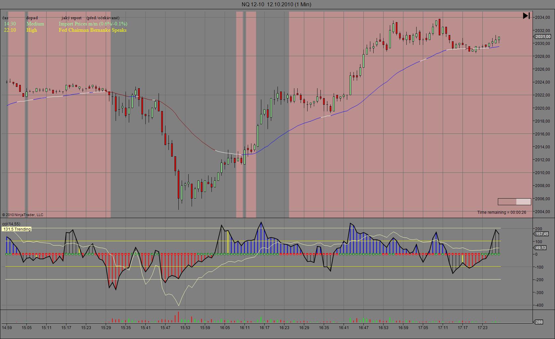Click the 'Medium' impact label
The width and height of the screenshot is (555, 339).
click(35, 24)
